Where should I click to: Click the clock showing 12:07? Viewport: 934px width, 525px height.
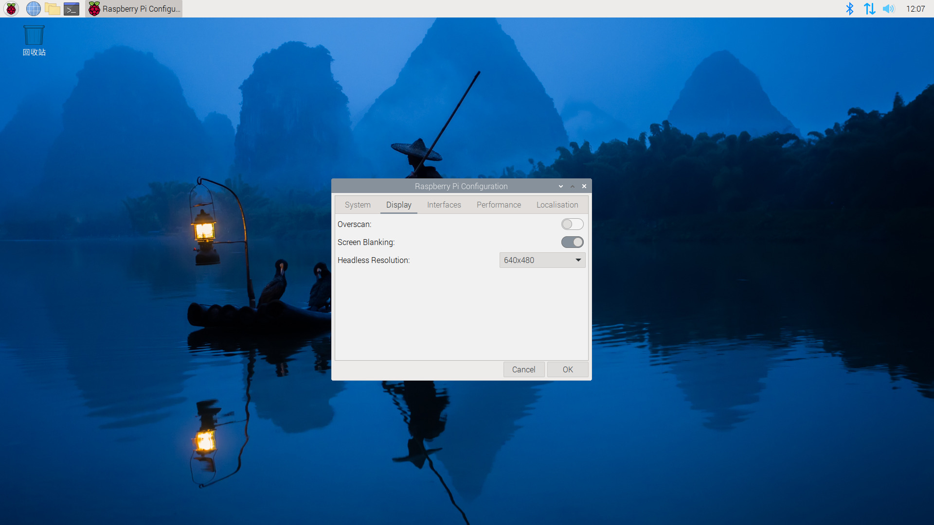click(x=916, y=9)
